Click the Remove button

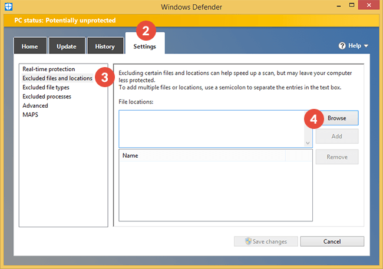click(x=337, y=157)
